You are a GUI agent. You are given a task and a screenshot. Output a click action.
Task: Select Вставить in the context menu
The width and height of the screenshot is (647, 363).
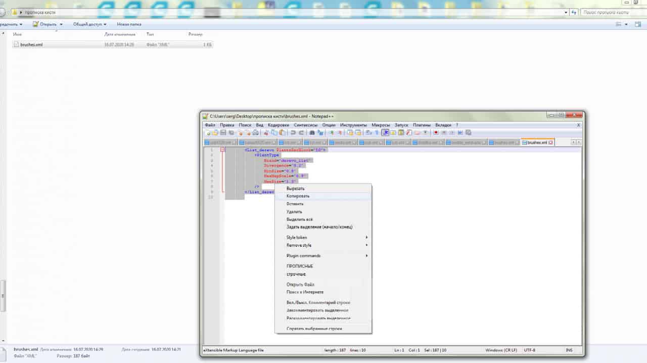click(295, 204)
